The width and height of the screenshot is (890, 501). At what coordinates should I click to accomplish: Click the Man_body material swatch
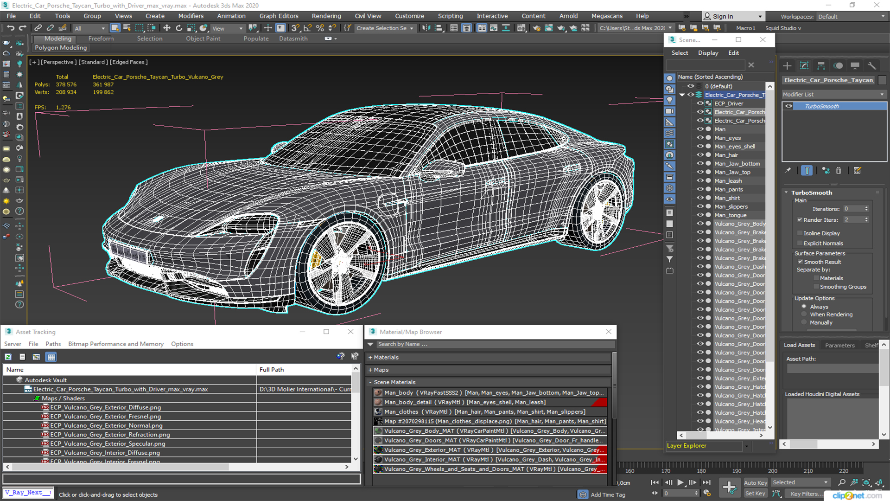[378, 392]
